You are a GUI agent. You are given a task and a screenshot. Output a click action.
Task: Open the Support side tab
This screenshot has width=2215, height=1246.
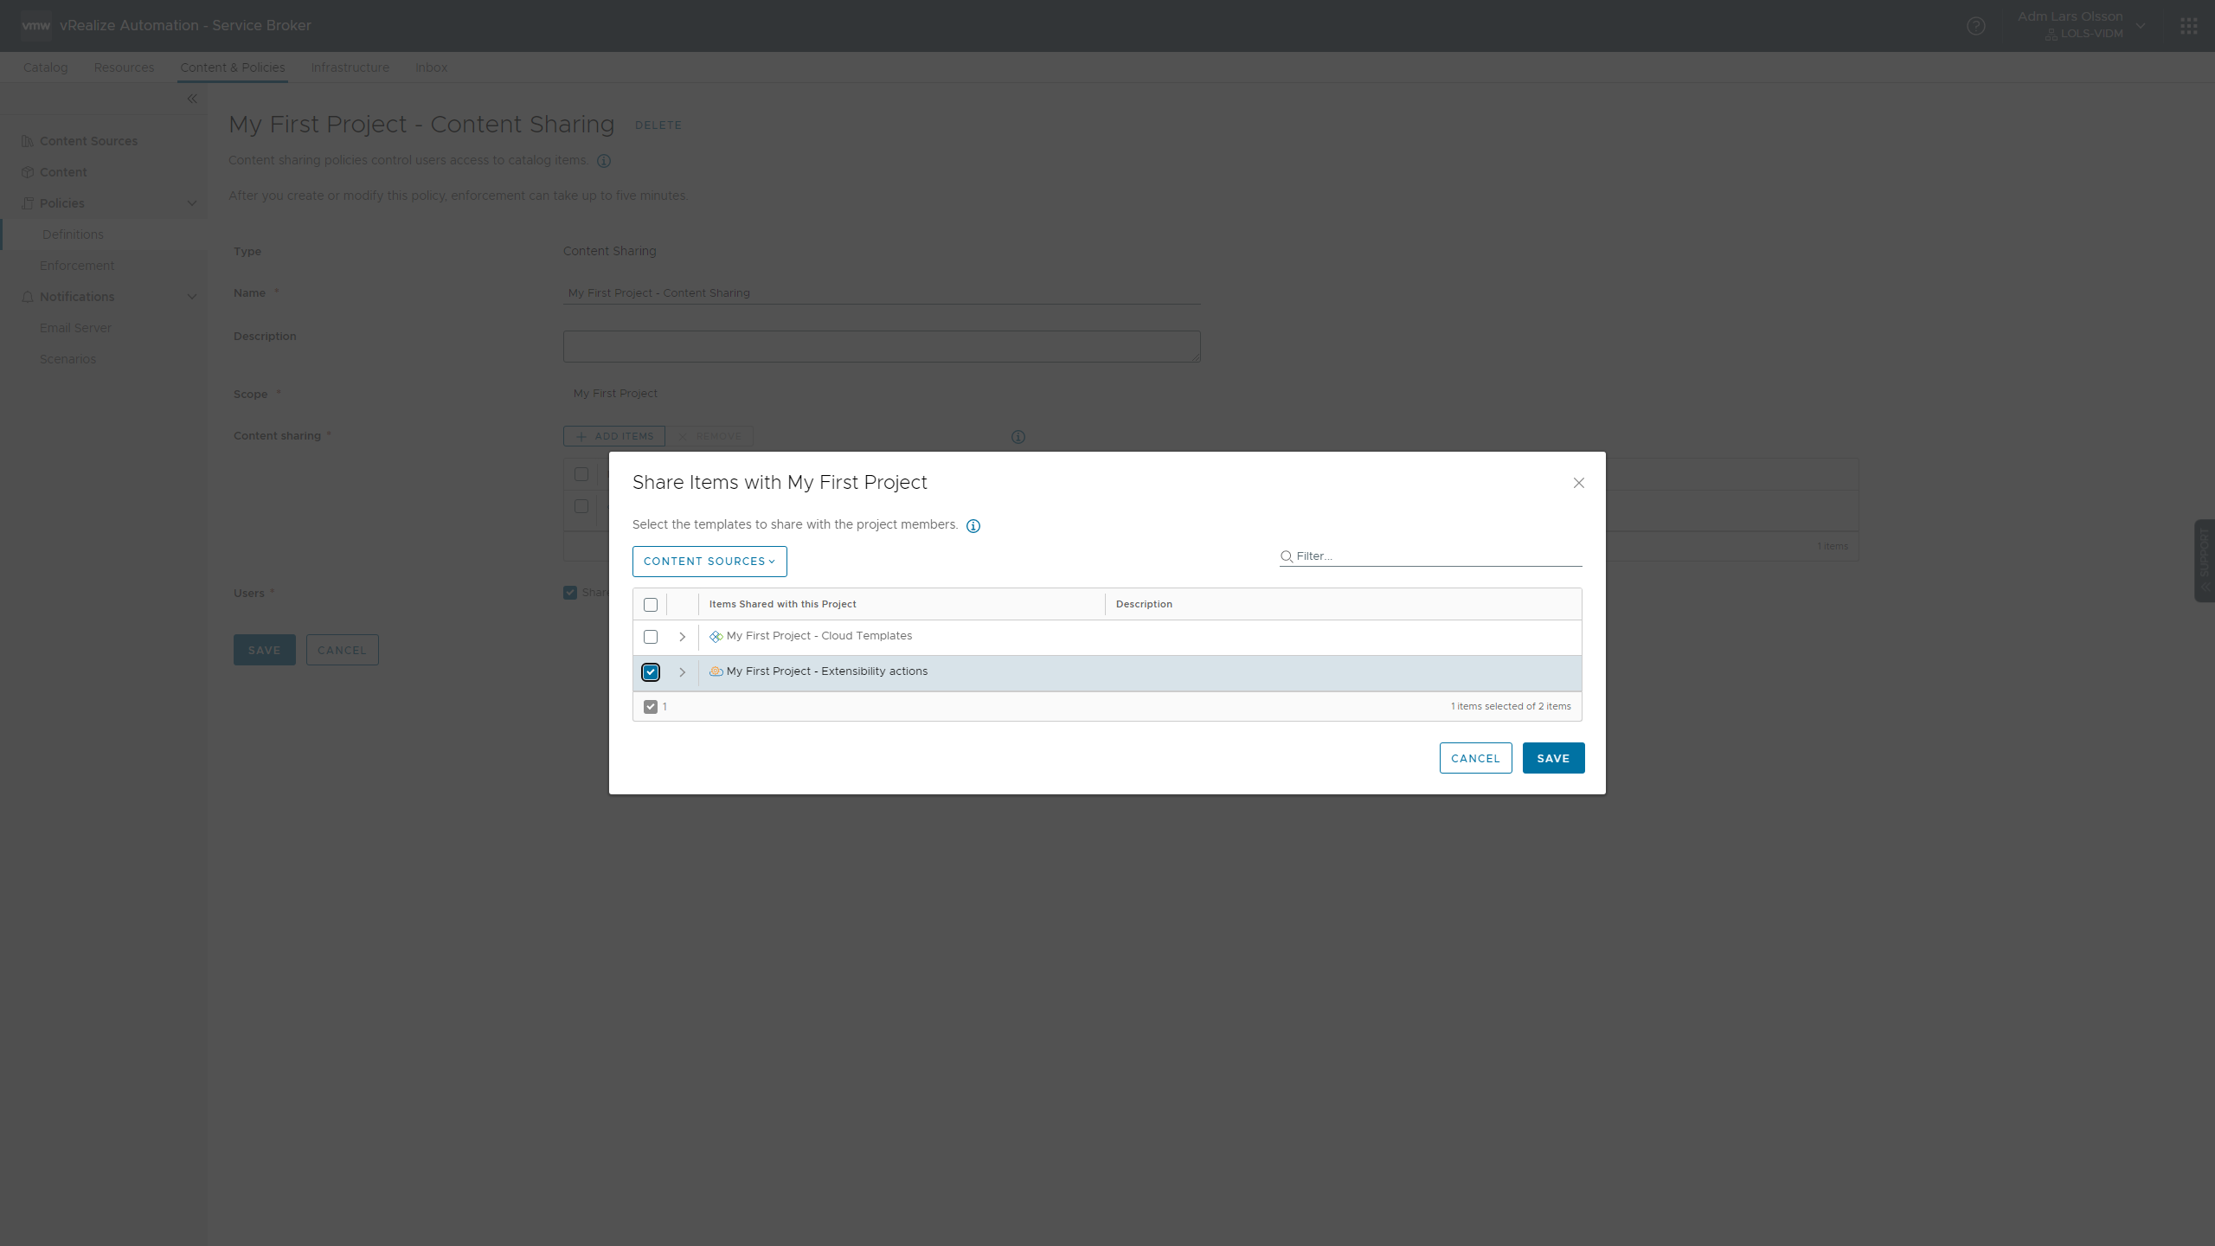[2205, 561]
